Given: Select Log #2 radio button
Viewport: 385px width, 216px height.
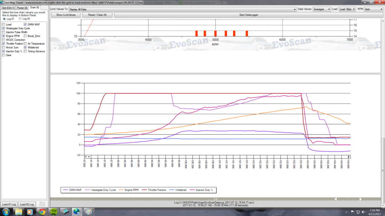Looking at the screenshot, I should pyautogui.click(x=20, y=19).
